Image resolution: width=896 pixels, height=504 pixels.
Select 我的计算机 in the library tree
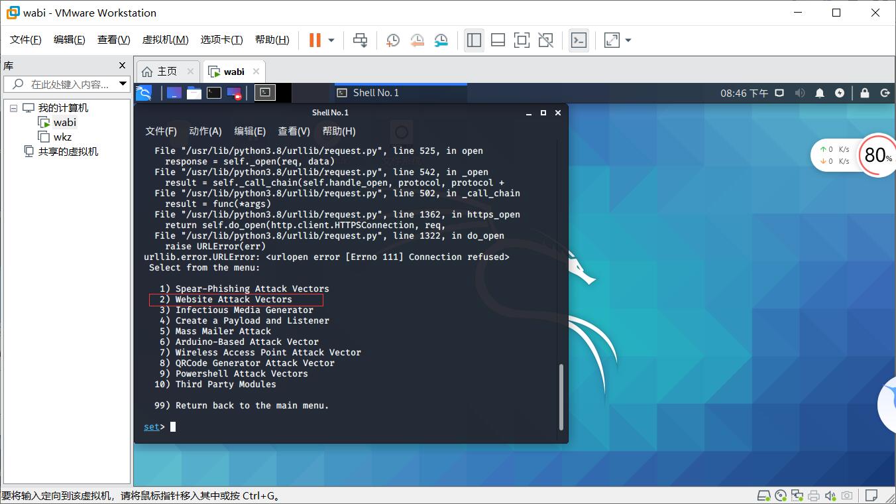pos(63,108)
